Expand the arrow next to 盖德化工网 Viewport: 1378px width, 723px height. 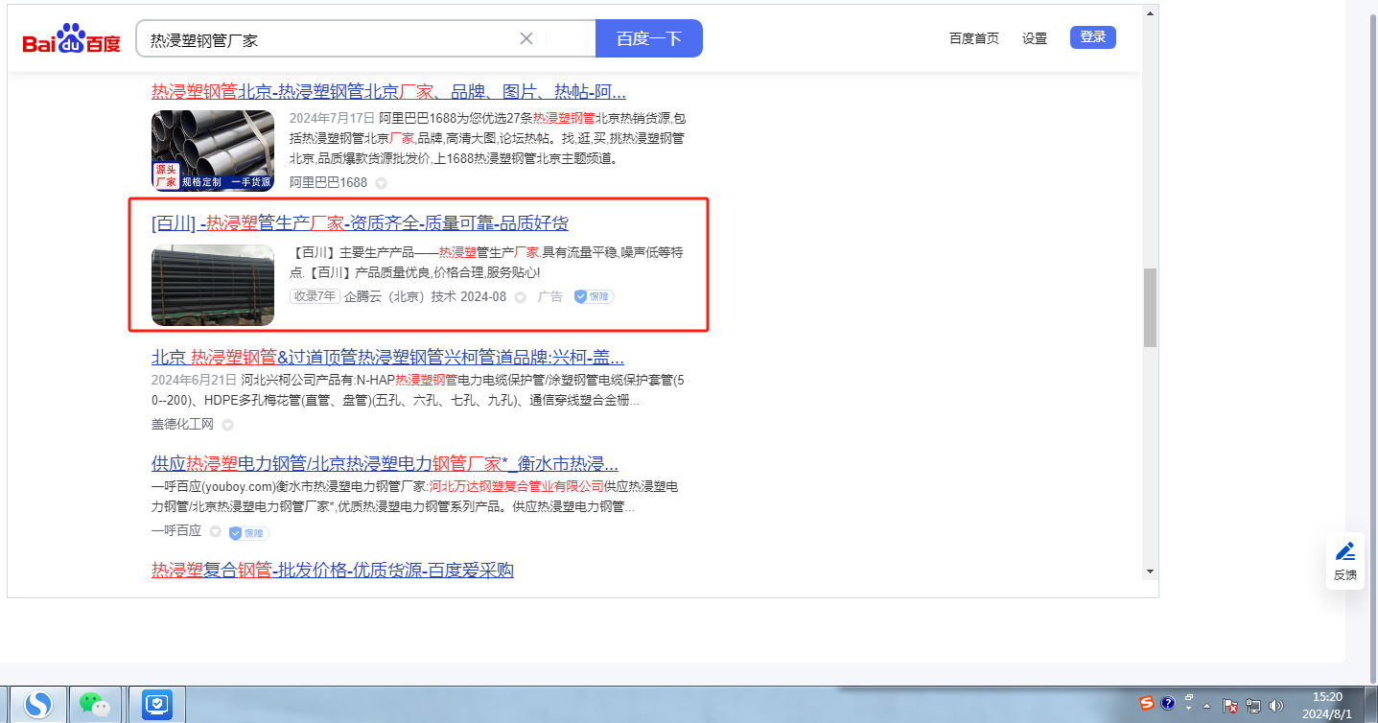tap(227, 425)
